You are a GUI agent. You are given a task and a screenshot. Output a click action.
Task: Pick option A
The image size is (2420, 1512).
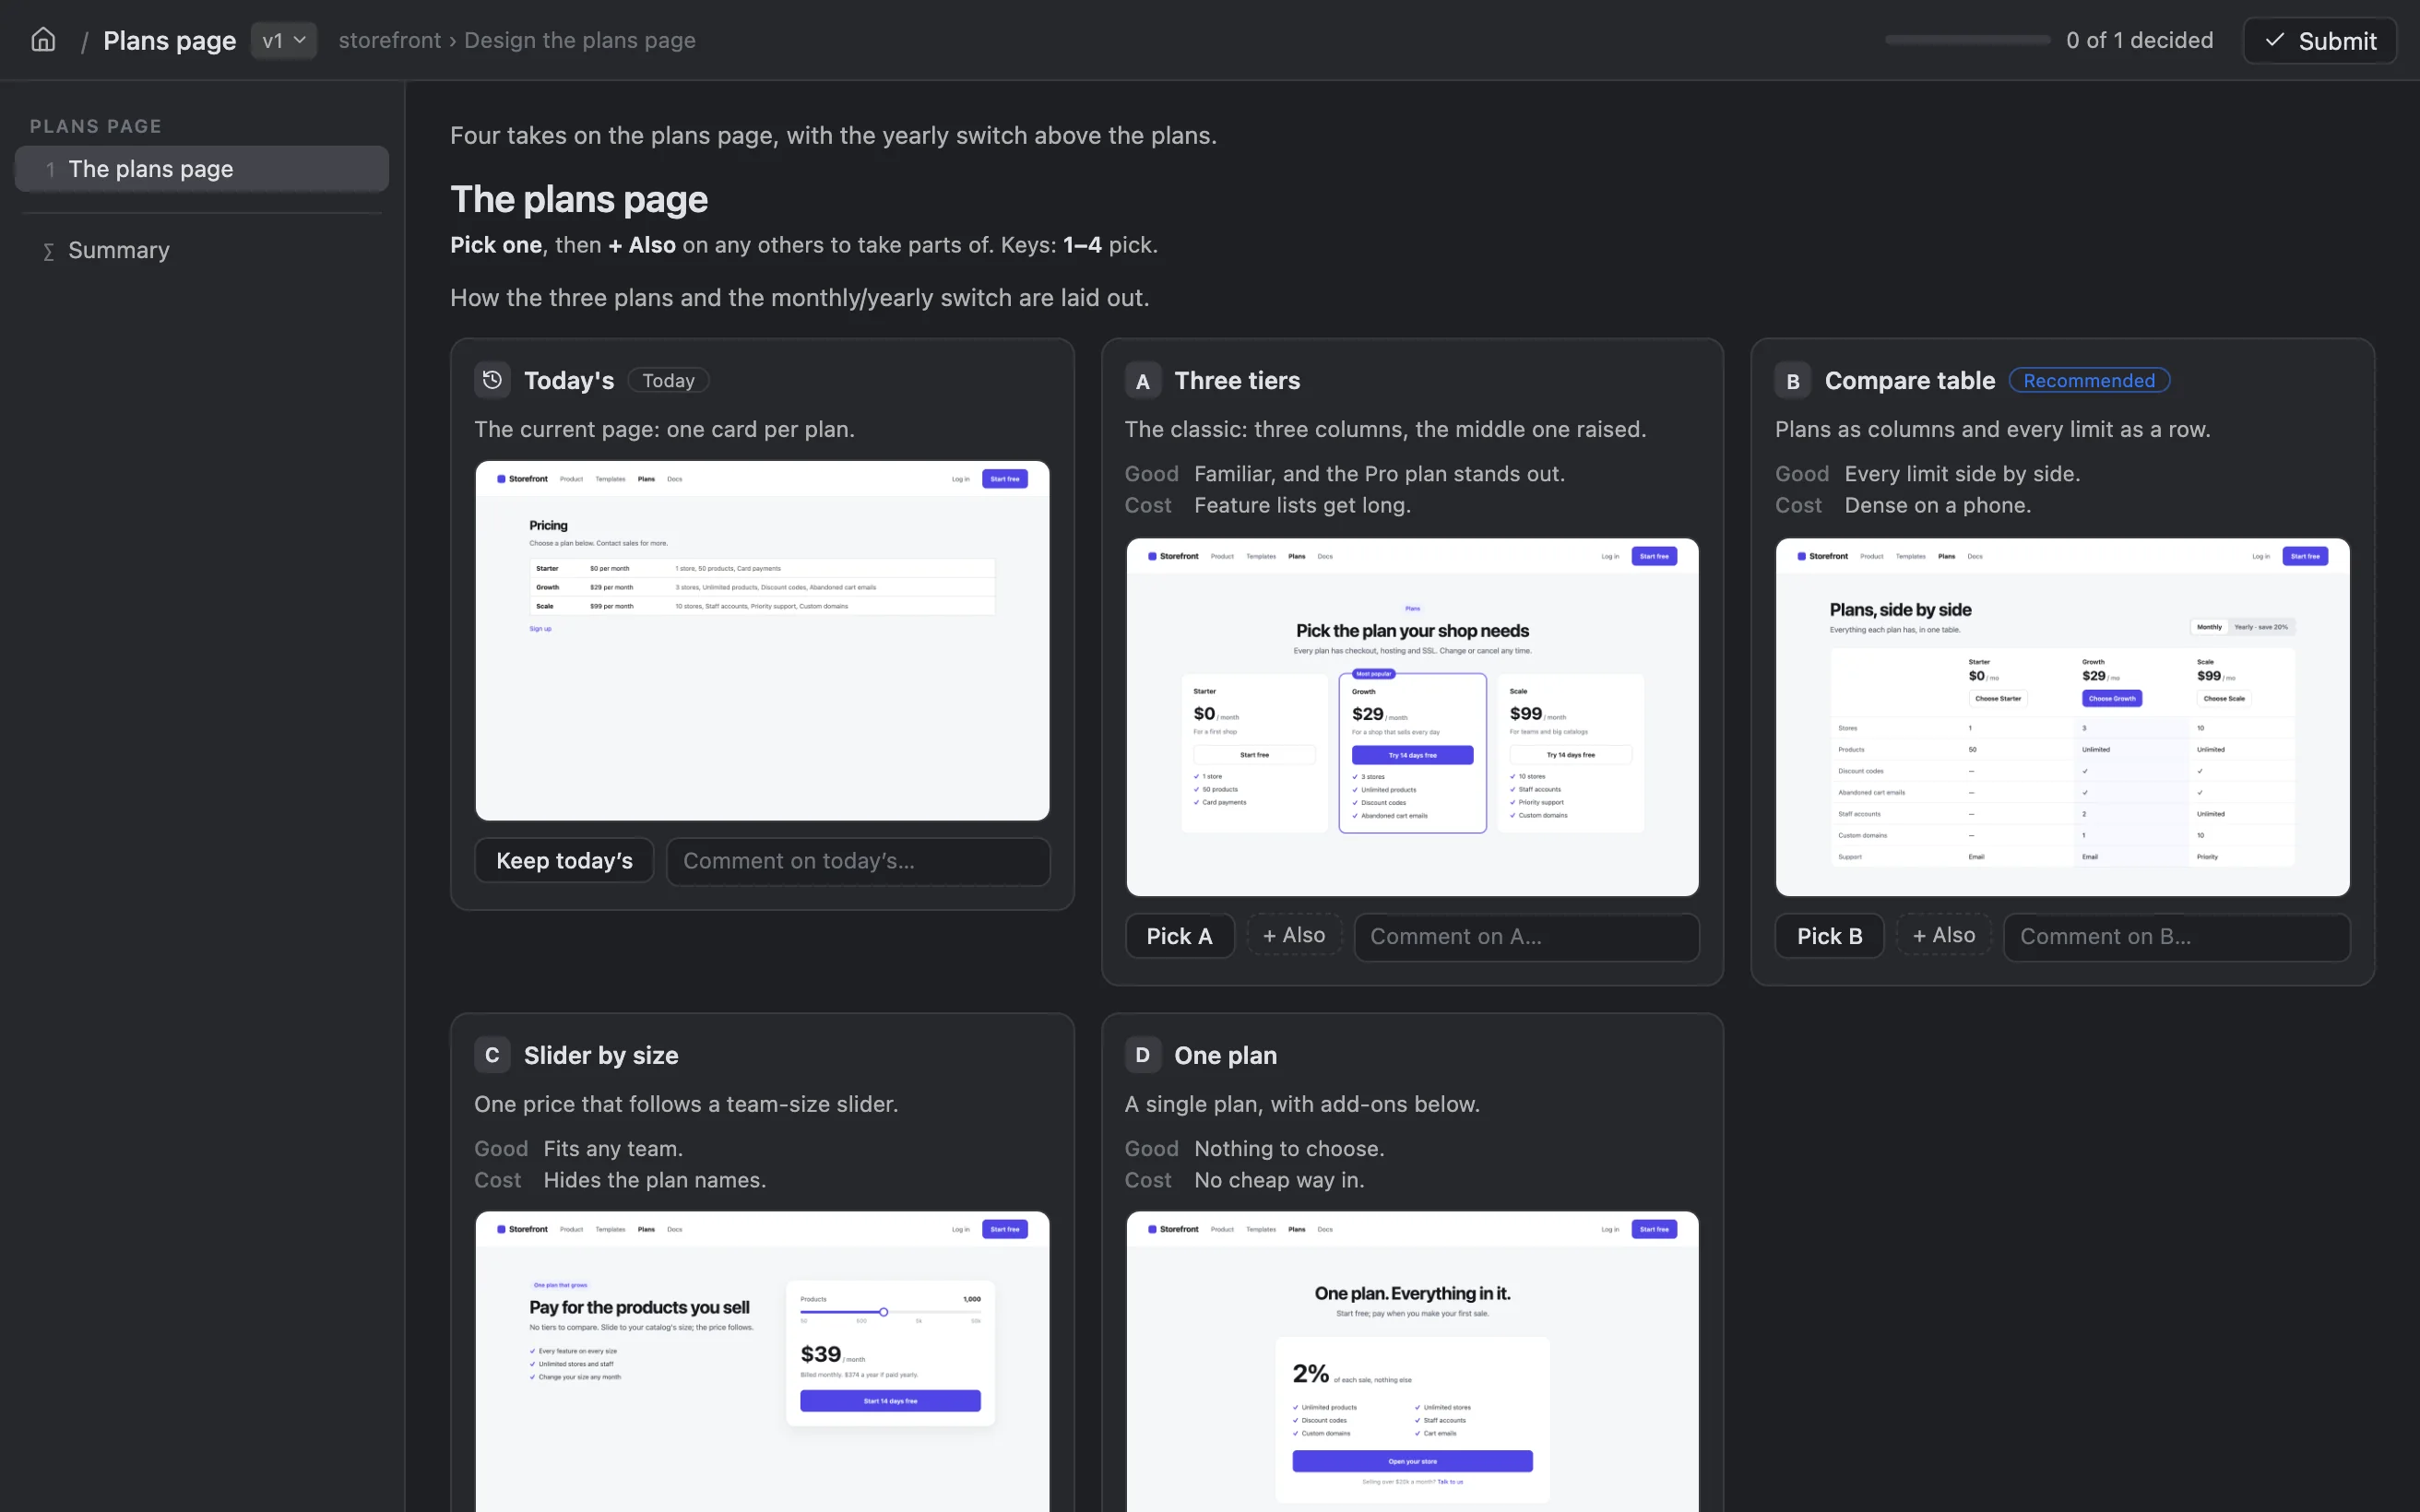tap(1179, 936)
